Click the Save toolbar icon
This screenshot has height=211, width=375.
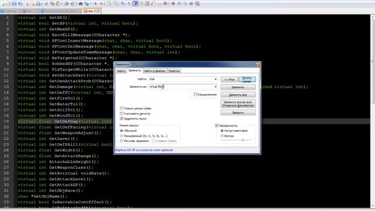pos(14,4)
